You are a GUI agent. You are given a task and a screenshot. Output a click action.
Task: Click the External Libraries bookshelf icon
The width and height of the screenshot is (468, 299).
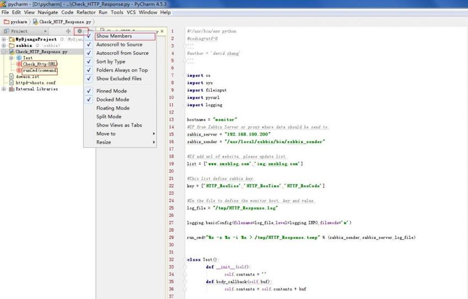(12, 89)
